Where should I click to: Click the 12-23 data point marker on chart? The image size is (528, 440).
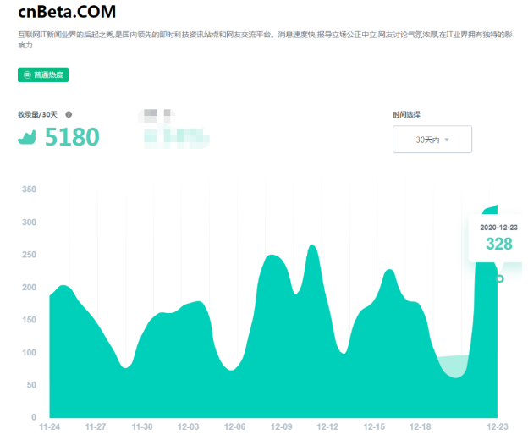500,278
